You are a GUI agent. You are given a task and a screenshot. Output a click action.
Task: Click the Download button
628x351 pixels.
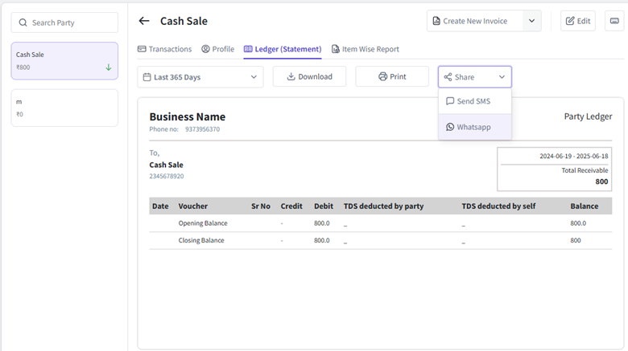click(310, 76)
